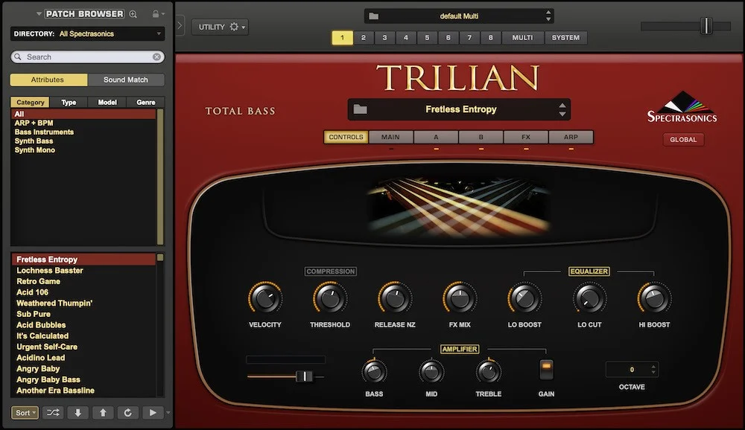Screen dimensions: 745x430
Task: Open the Directory All Spectrasonics dropdown
Action: [87, 33]
